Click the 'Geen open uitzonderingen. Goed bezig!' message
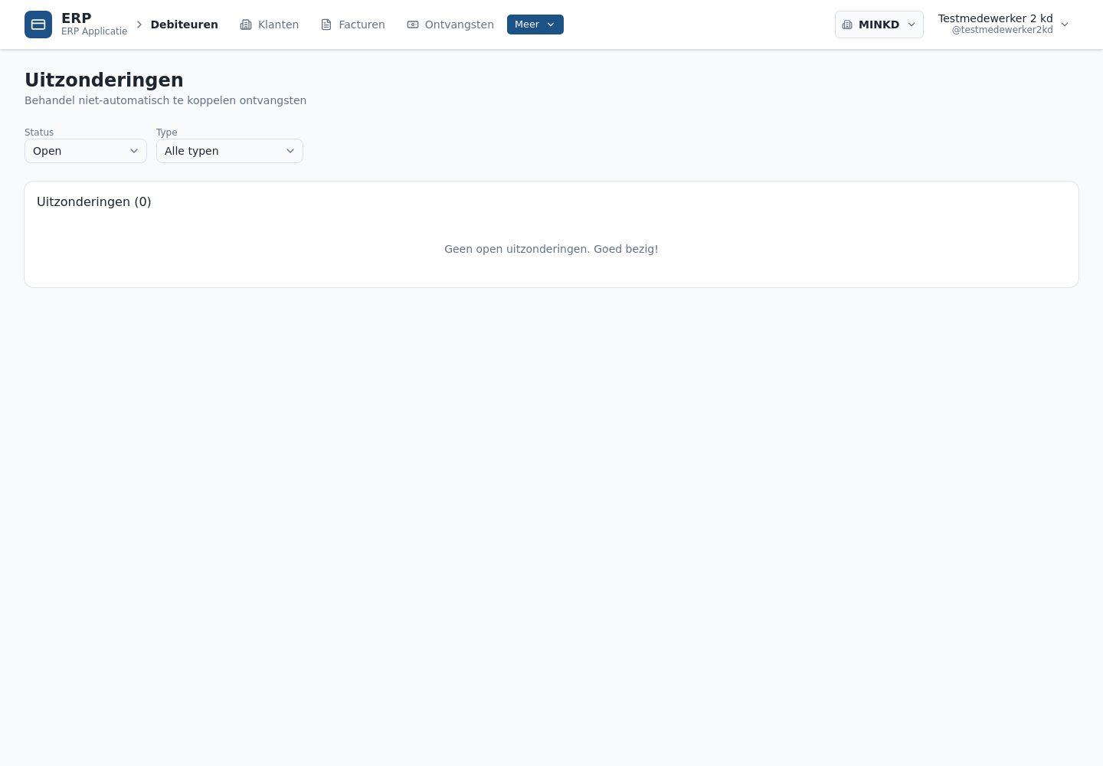The height and width of the screenshot is (766, 1103). pyautogui.click(x=551, y=249)
